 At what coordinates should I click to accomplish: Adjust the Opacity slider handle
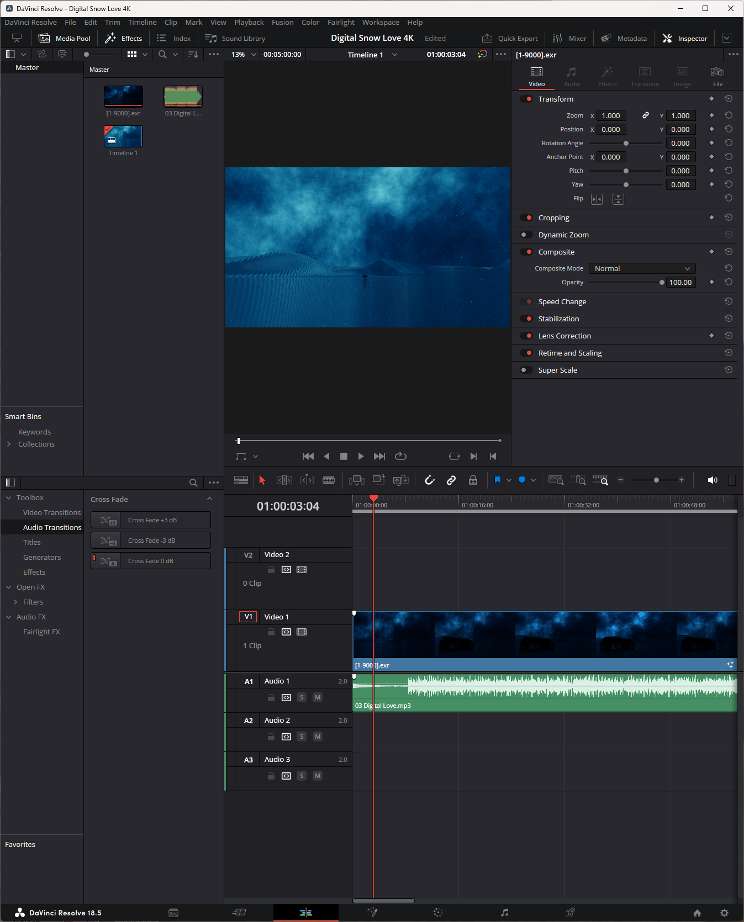pyautogui.click(x=662, y=282)
